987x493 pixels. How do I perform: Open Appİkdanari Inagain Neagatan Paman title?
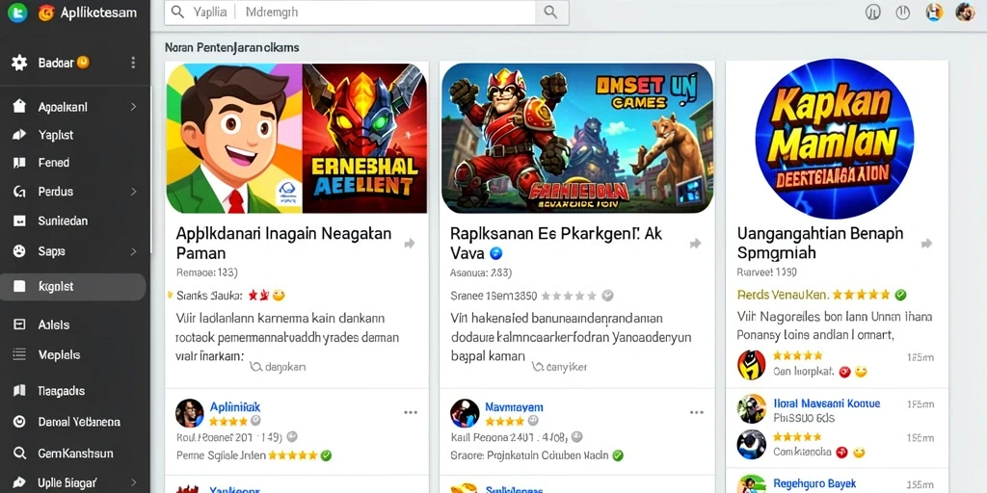[284, 244]
